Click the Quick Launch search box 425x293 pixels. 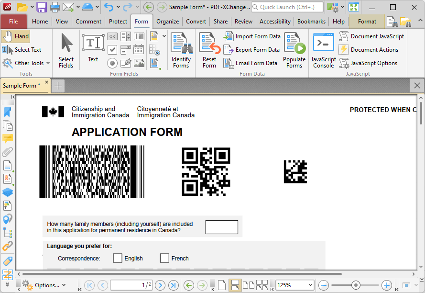(x=287, y=7)
